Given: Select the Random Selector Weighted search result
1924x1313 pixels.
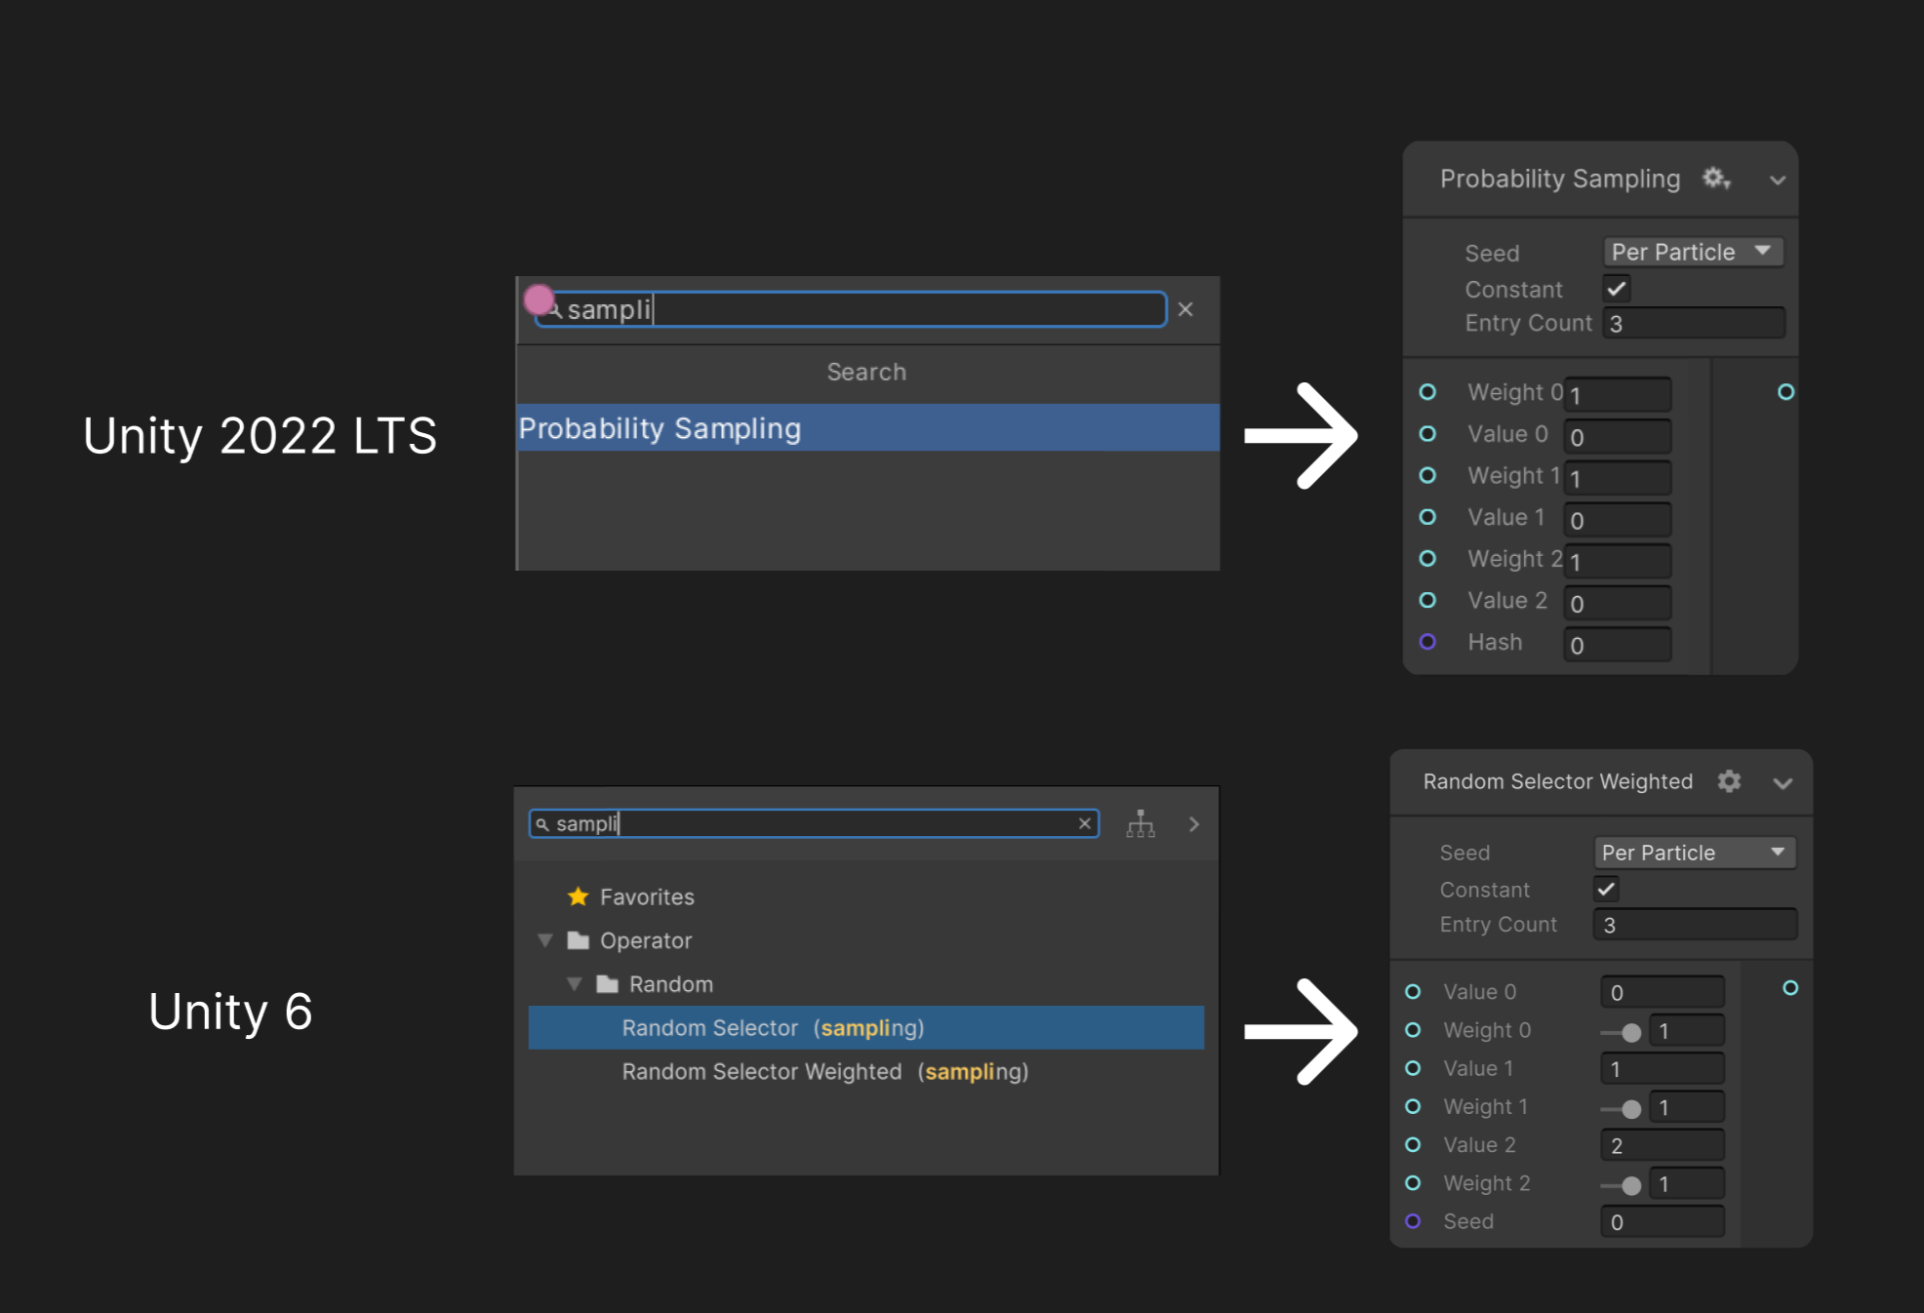Looking at the screenshot, I should (x=824, y=1071).
